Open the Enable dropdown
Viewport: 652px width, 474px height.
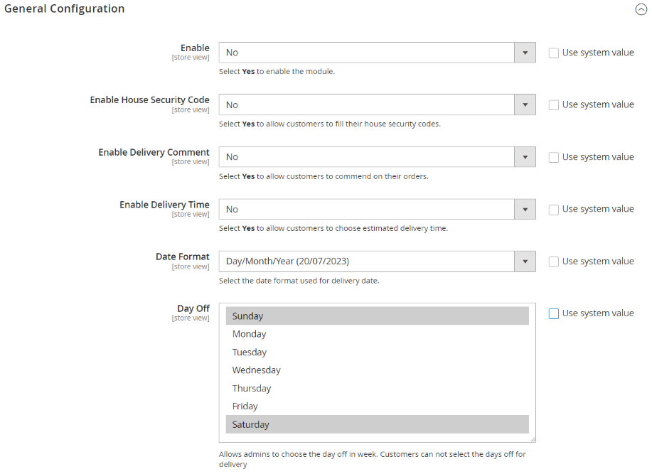(377, 53)
